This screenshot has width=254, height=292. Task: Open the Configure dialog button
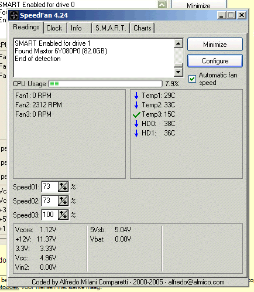(x=215, y=61)
